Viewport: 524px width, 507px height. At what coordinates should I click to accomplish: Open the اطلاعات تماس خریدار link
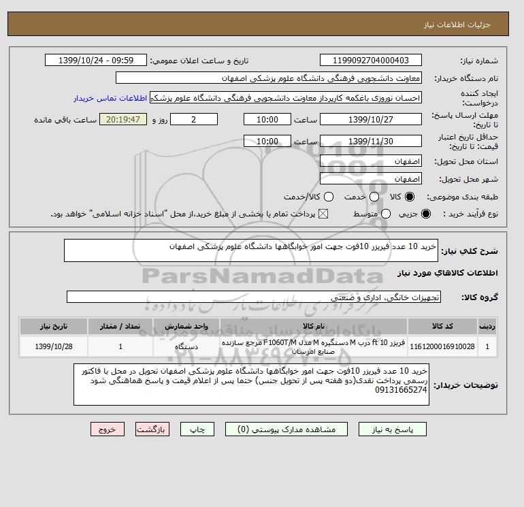tap(110, 98)
